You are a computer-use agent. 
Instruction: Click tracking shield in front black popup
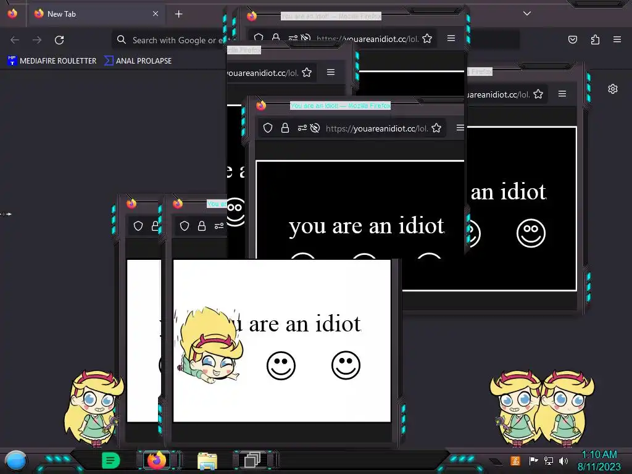tap(268, 128)
